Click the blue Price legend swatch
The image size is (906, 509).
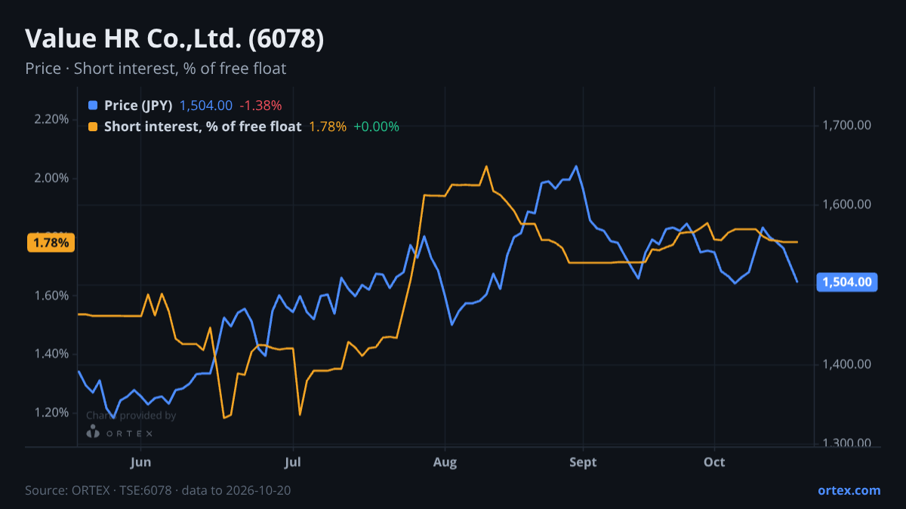[93, 106]
